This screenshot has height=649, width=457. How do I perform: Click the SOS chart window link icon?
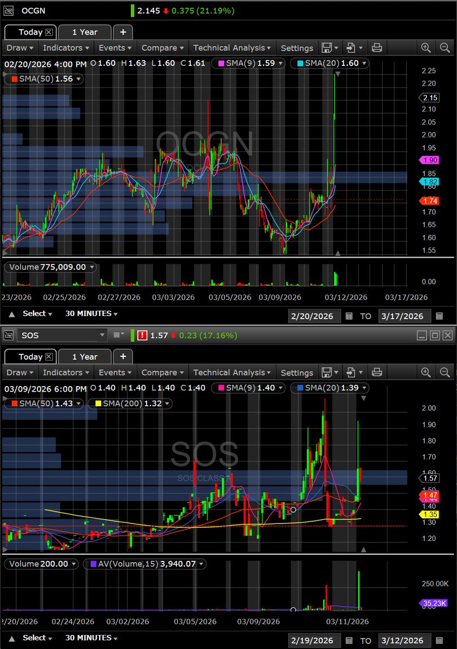[x=9, y=335]
